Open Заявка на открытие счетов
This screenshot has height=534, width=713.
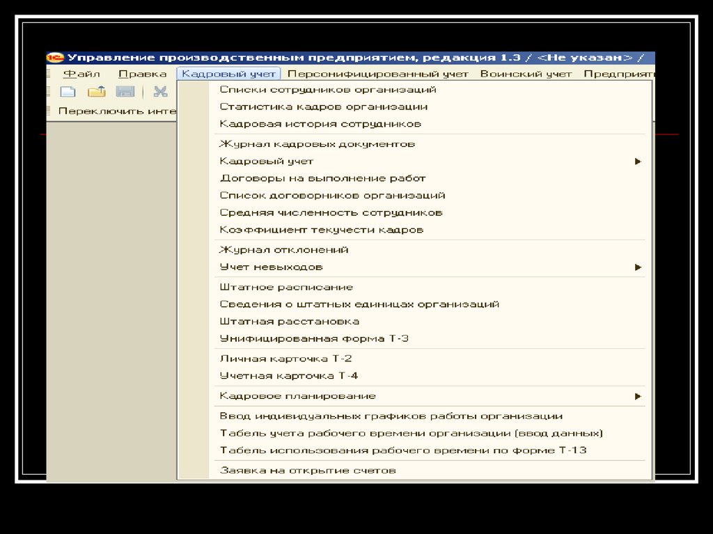click(308, 471)
